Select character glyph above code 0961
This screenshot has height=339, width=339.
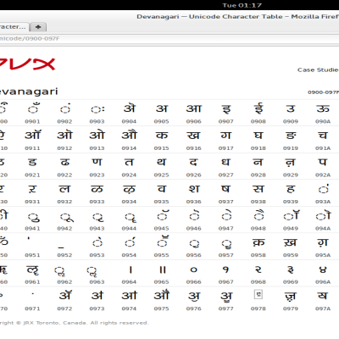coord(32,270)
